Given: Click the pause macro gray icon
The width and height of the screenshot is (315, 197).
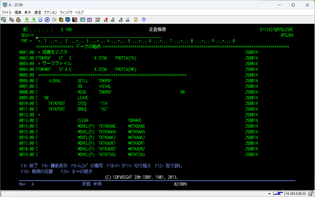Looking at the screenshot, I should click(128, 20).
